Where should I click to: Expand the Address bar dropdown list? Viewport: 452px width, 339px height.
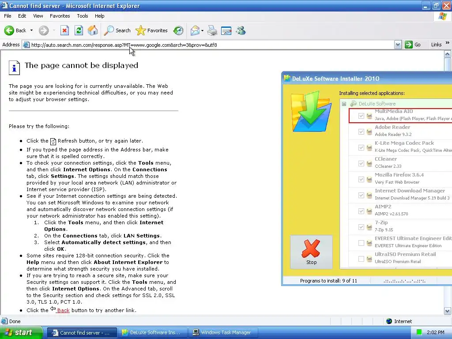click(x=398, y=45)
